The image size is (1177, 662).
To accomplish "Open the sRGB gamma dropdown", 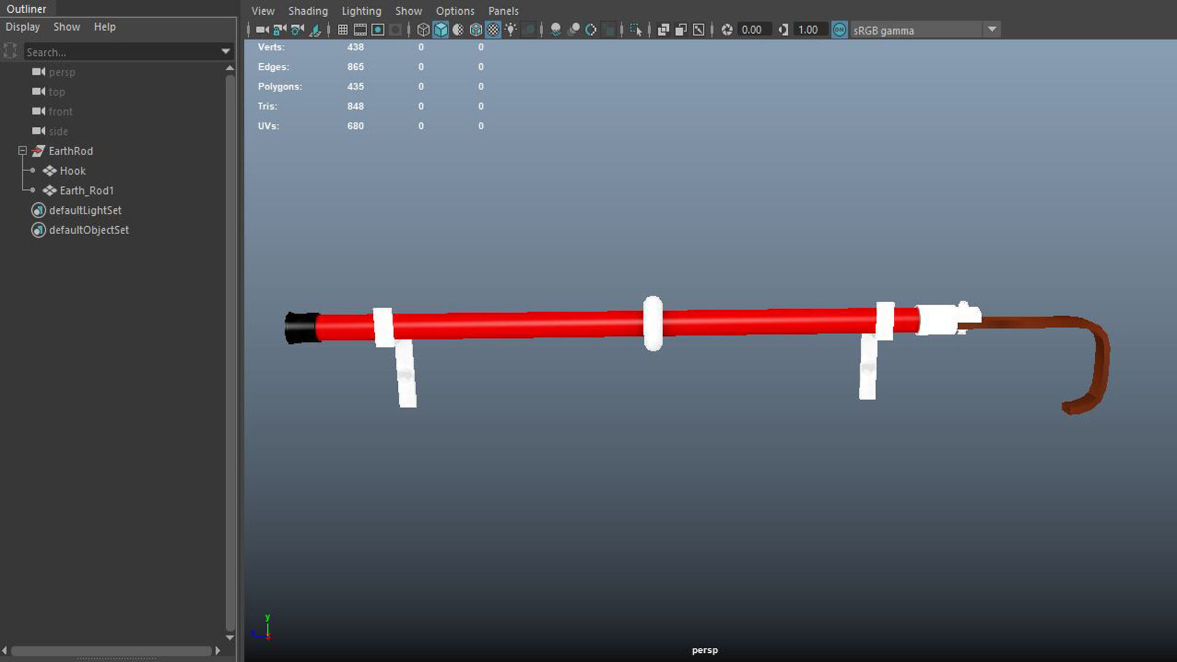I will point(992,29).
